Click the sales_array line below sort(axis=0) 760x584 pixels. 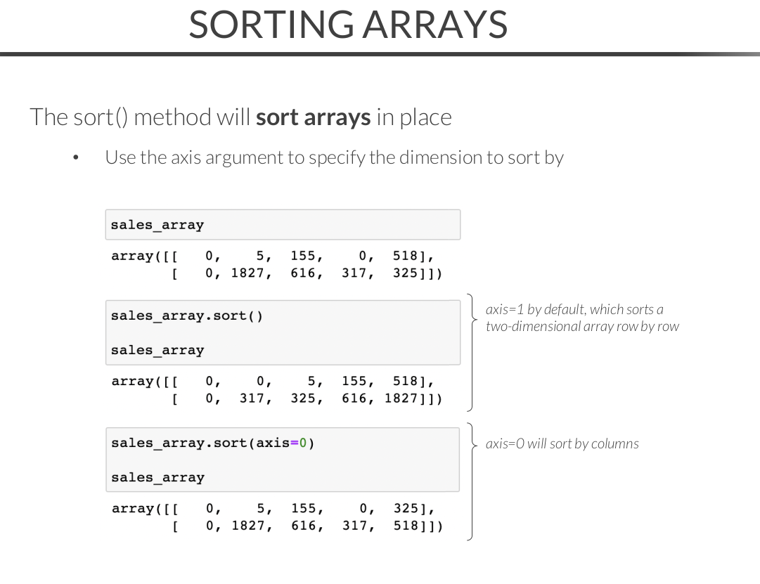157,477
